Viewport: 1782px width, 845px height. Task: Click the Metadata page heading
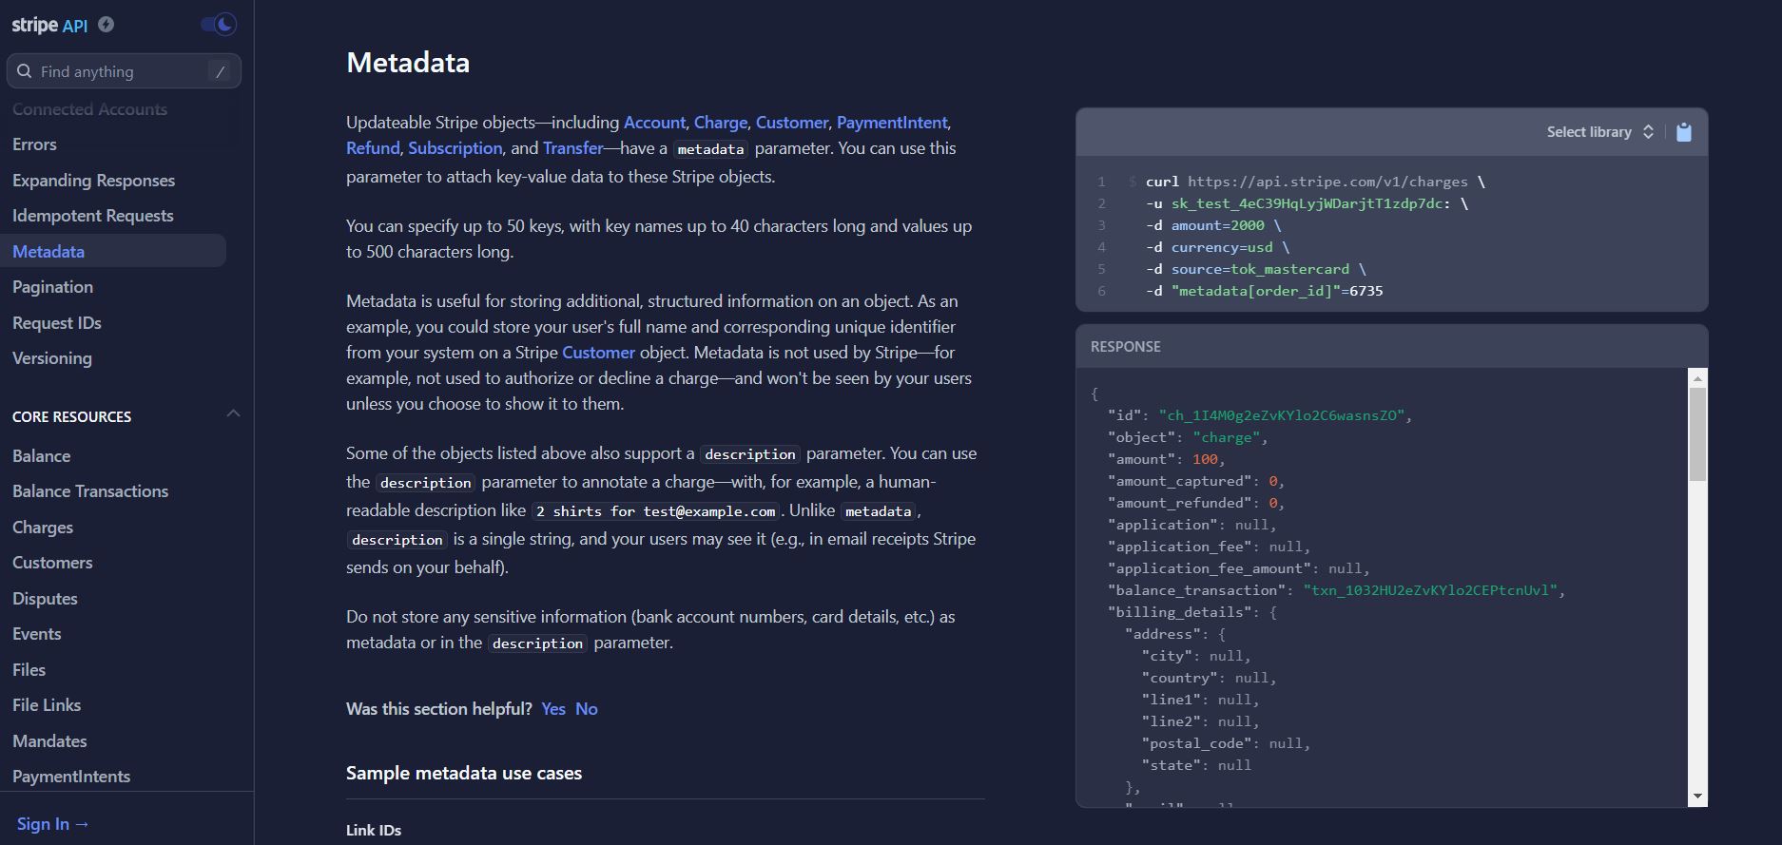click(408, 63)
